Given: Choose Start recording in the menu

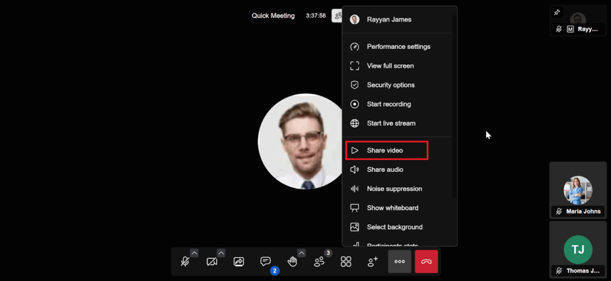Looking at the screenshot, I should pos(388,104).
